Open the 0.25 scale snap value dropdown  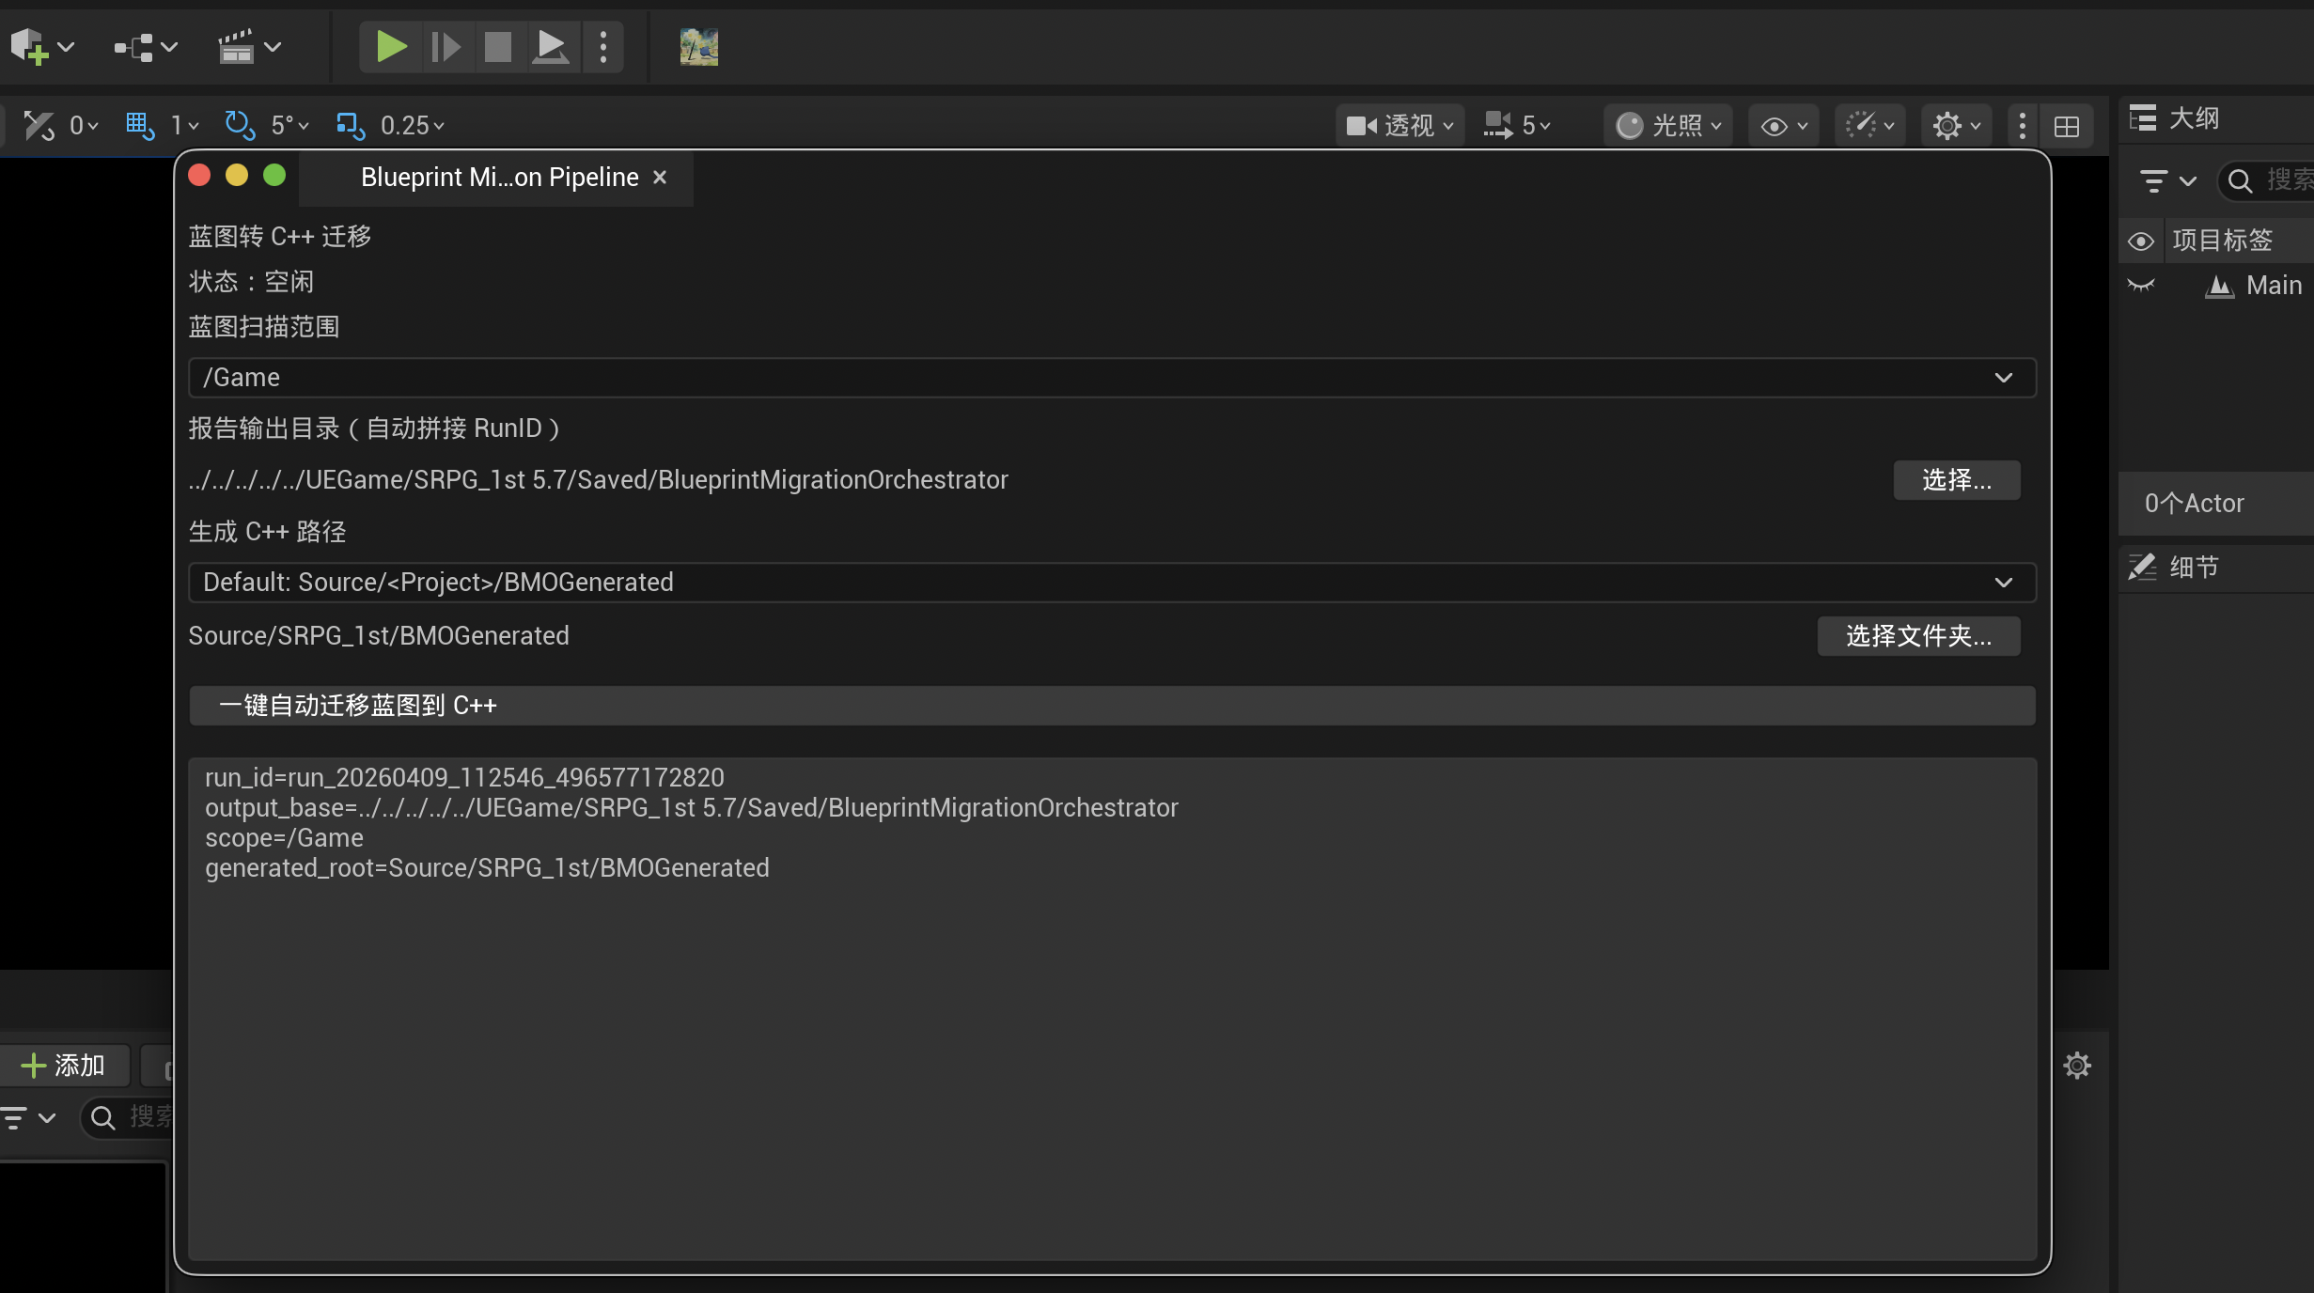pos(412,125)
